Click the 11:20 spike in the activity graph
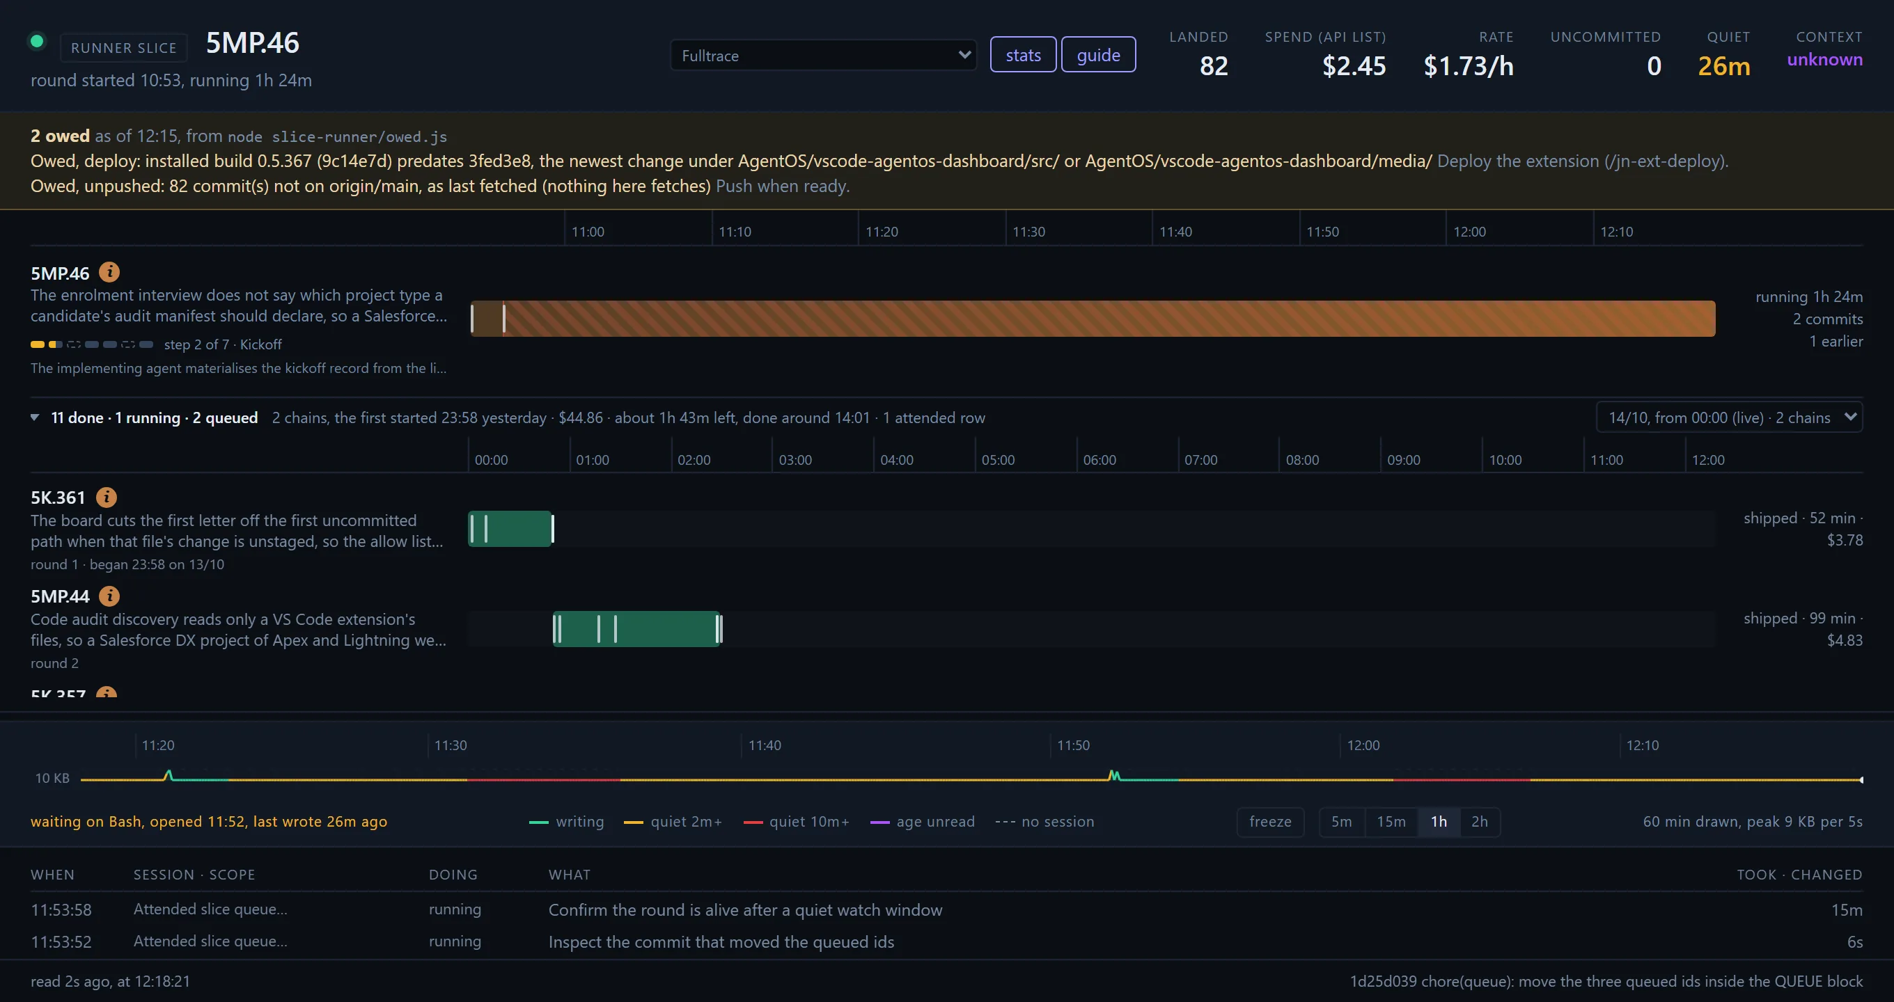 click(169, 775)
